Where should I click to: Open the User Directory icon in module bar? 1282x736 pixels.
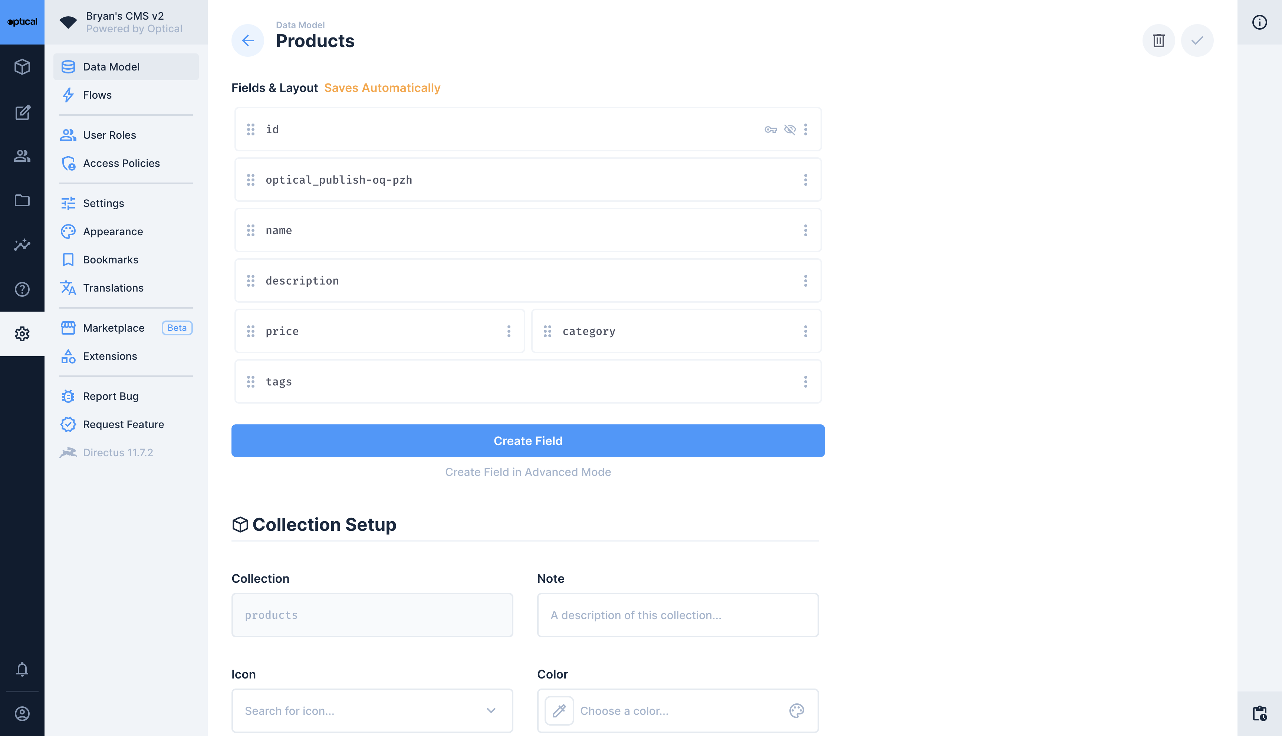coord(22,156)
